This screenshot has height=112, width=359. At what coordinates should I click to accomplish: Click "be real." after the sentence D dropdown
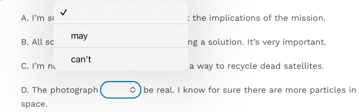(159, 90)
